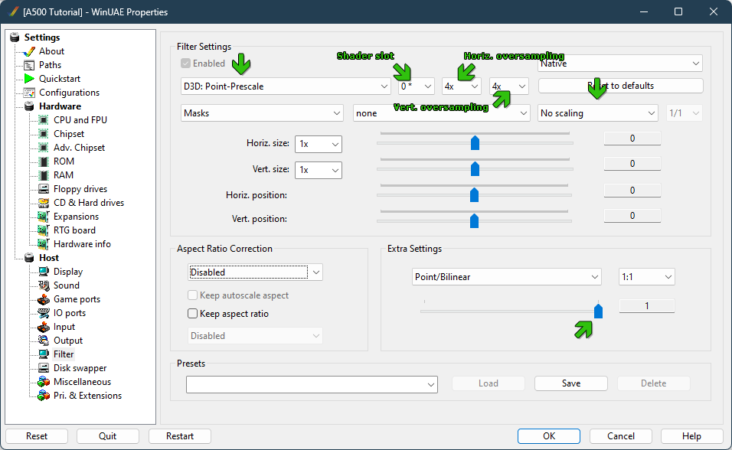732x450 pixels.
Task: Click the OK button
Action: click(x=549, y=436)
